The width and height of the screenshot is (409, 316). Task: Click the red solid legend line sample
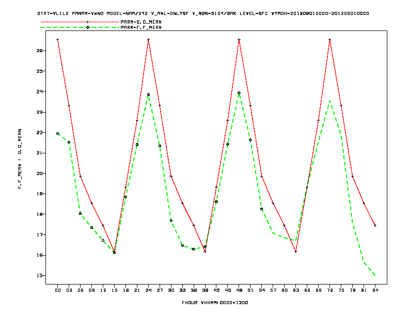[x=80, y=22]
